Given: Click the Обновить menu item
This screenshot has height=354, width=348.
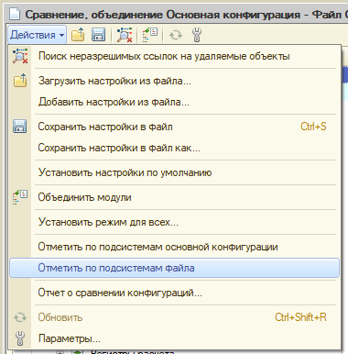Looking at the screenshot, I should 175,317.
